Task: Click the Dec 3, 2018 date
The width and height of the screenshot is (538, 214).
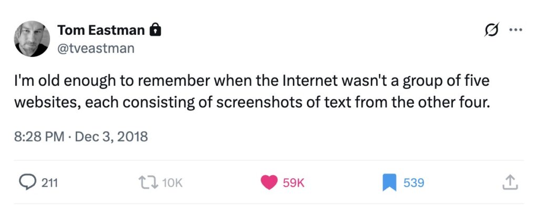Action: click(x=112, y=137)
